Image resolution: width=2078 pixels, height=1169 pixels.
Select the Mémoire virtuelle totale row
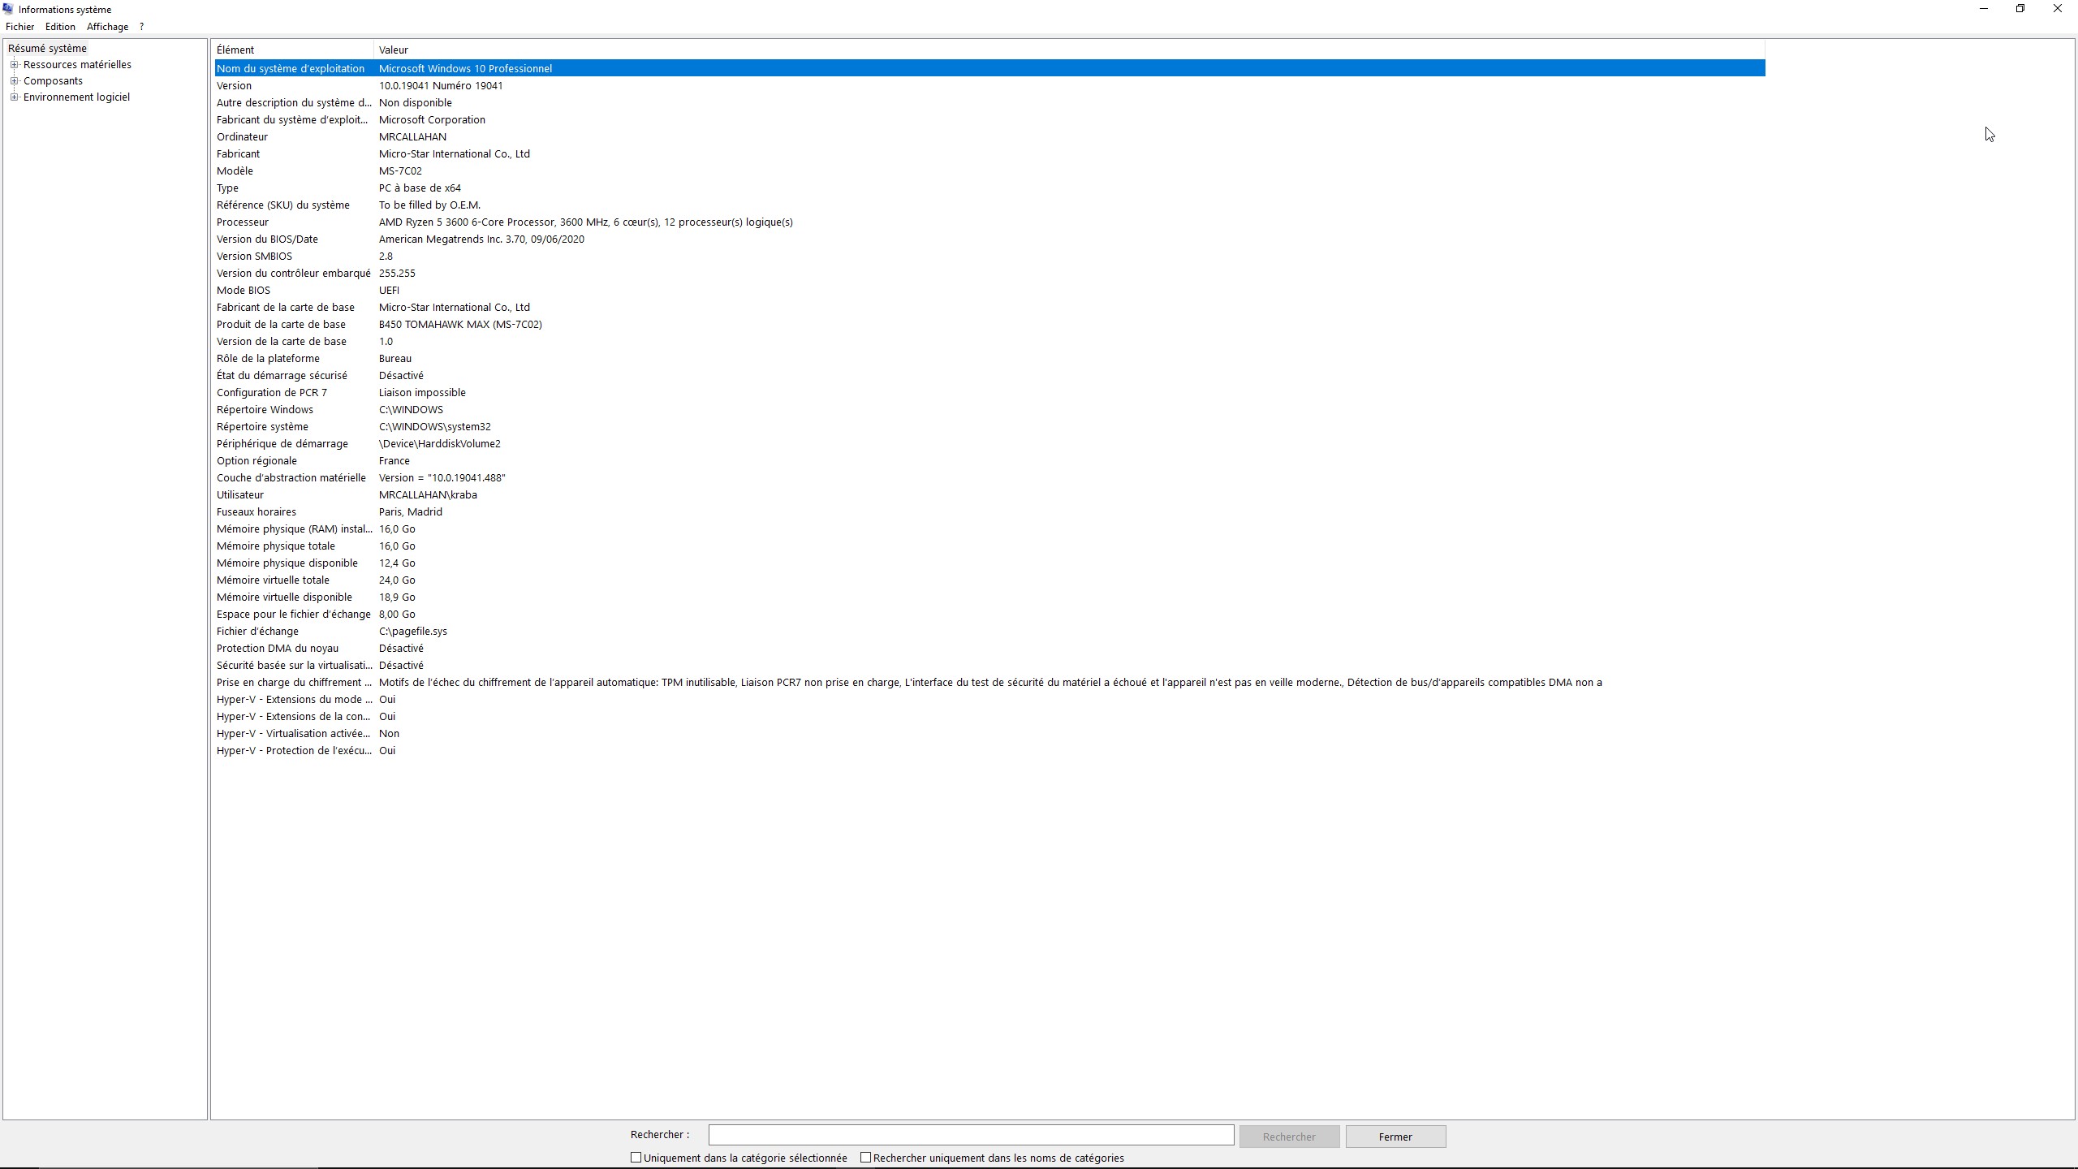(989, 580)
